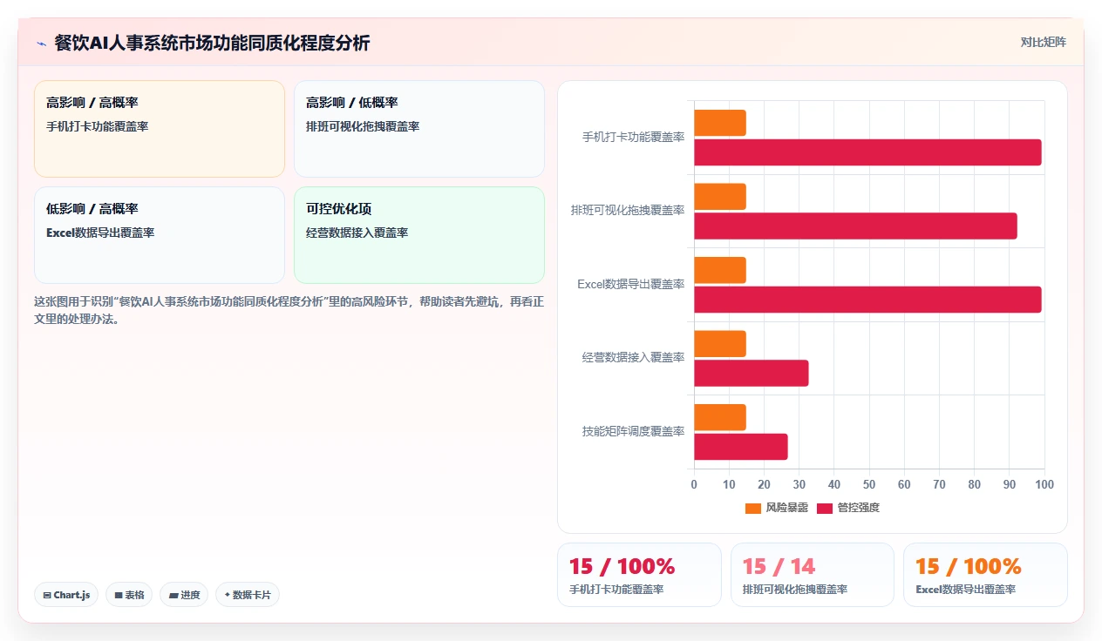The width and height of the screenshot is (1102, 641).
Task: Click the red bar for 经营数据接入覆盖率
Action: (752, 373)
